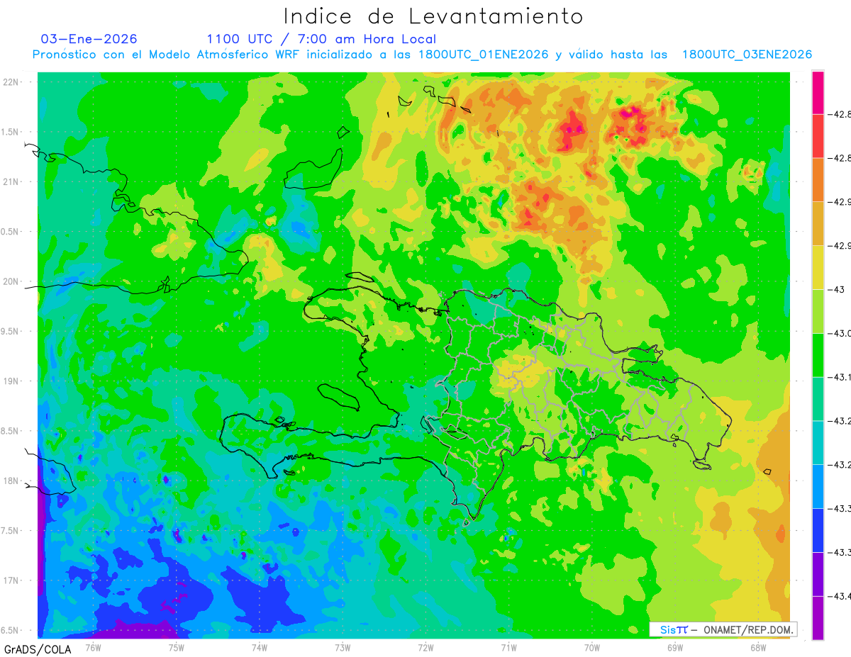Select the yellow swatch in the legend
This screenshot has height=657, width=851.
coord(818,267)
